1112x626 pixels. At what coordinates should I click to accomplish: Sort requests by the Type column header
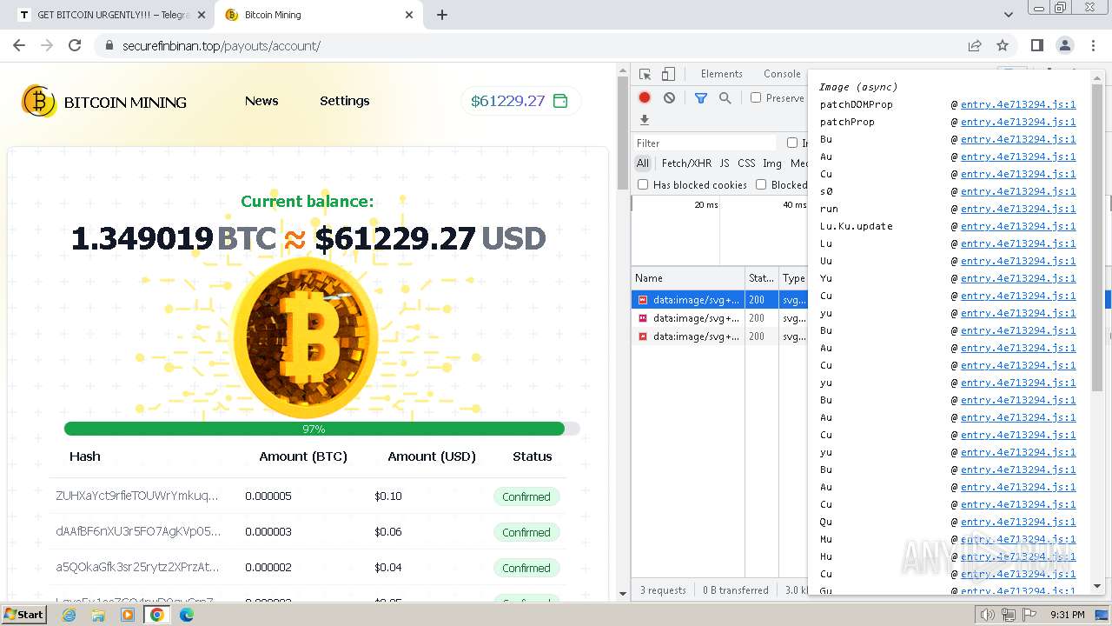click(x=794, y=278)
